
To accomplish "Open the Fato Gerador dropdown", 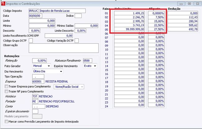I will pyautogui.click(x=41, y=66).
